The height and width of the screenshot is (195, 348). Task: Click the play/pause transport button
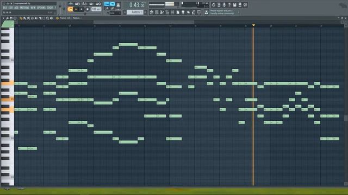tap(76, 9)
